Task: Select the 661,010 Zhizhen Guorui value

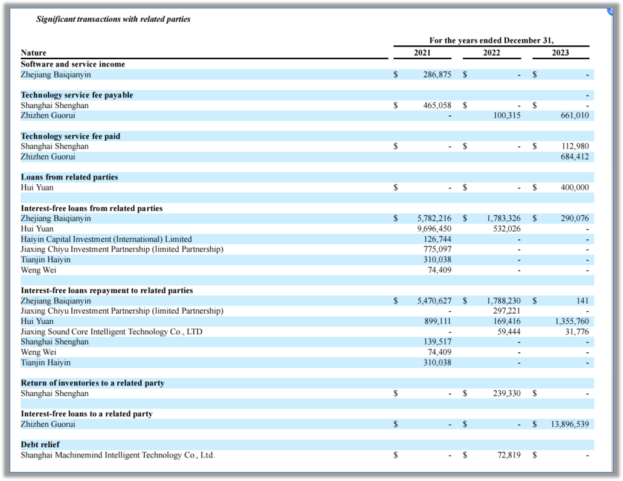Action: click(x=574, y=115)
